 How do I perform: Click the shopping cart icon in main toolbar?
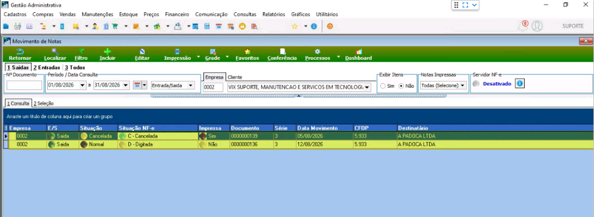pyautogui.click(x=115, y=26)
